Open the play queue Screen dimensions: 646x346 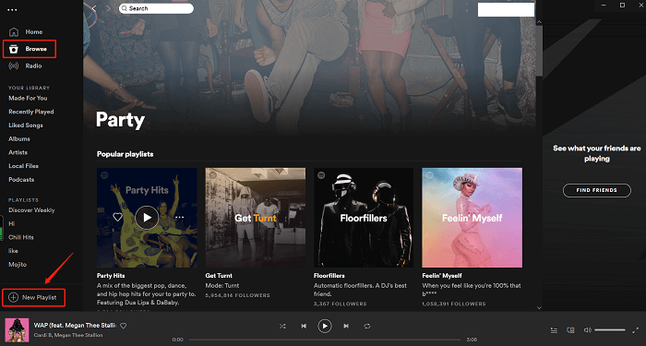click(554, 330)
